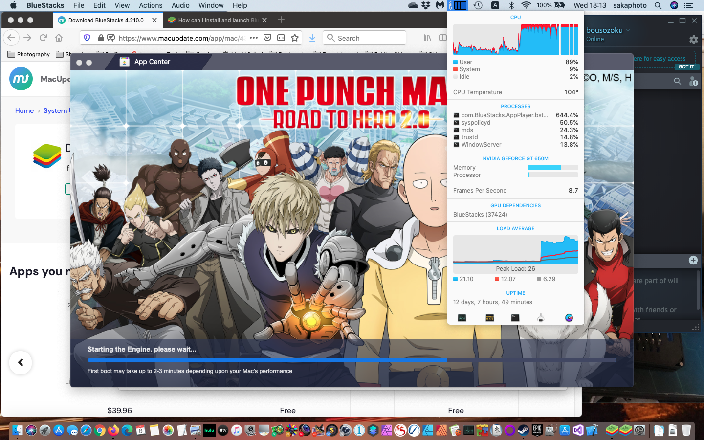The height and width of the screenshot is (440, 704).
Task: Click CPU Temperature row
Action: [x=516, y=92]
